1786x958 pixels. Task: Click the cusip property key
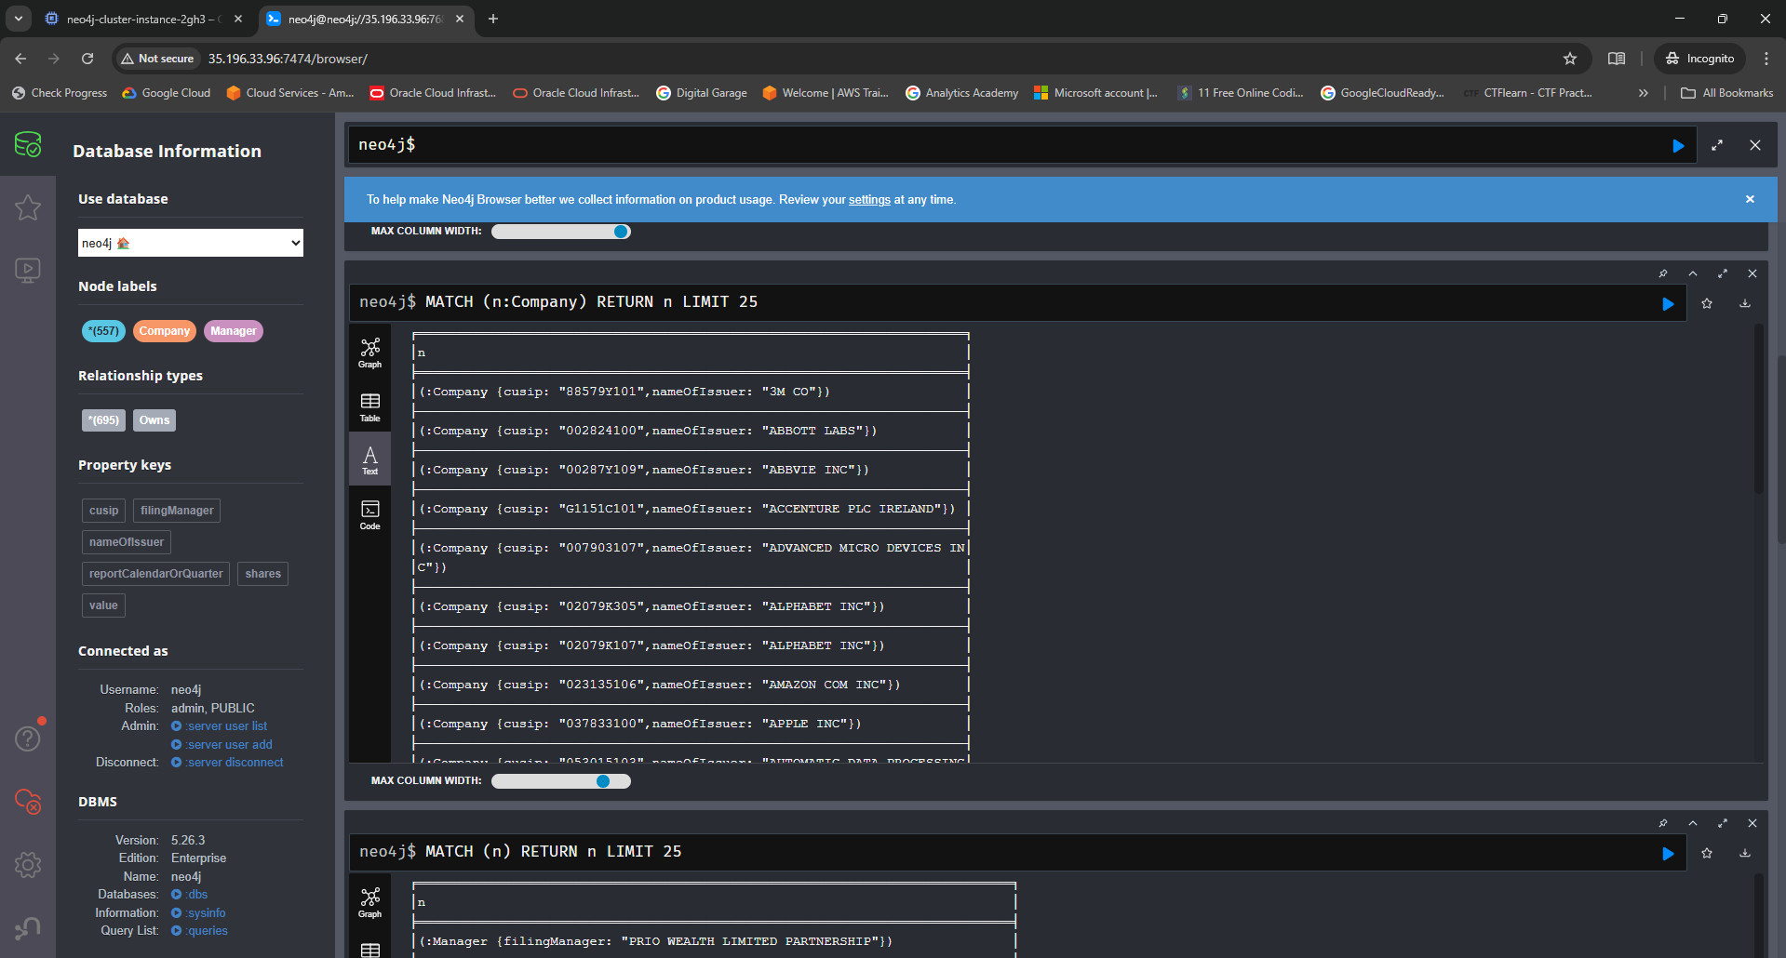(104, 511)
